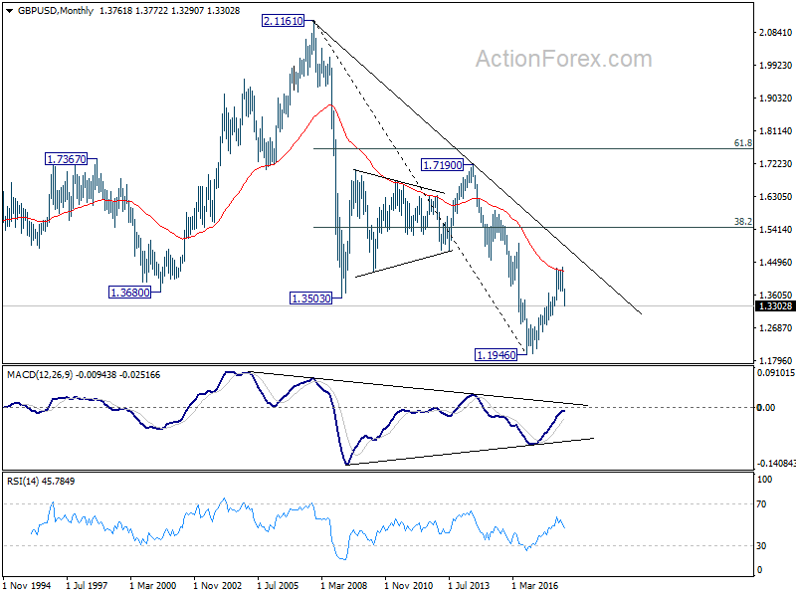The image size is (796, 597).
Task: Click the 1.44960 price axis value
Action: 775,263
